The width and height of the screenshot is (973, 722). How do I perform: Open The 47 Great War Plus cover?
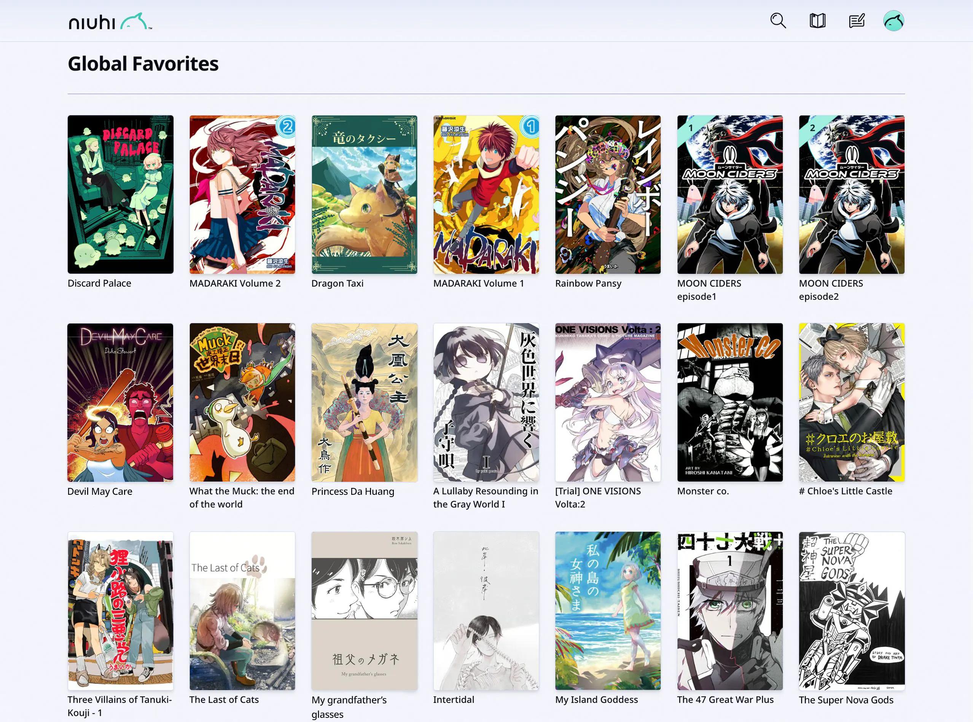point(730,611)
